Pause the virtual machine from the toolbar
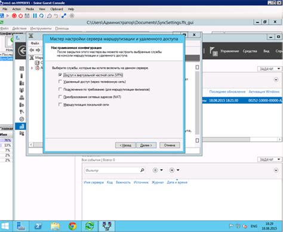This screenshot has height=232, width=283. [x=35, y=16]
